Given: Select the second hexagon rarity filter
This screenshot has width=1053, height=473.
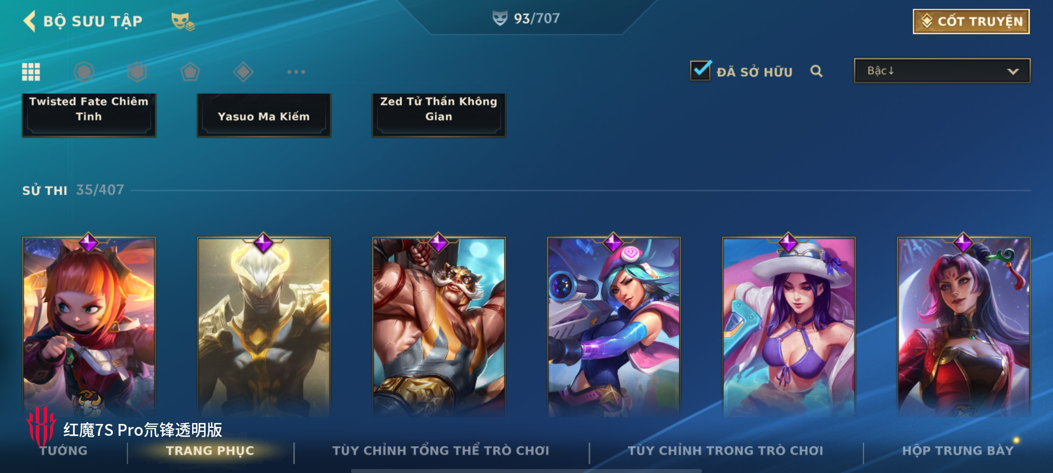Looking at the screenshot, I should 137,72.
